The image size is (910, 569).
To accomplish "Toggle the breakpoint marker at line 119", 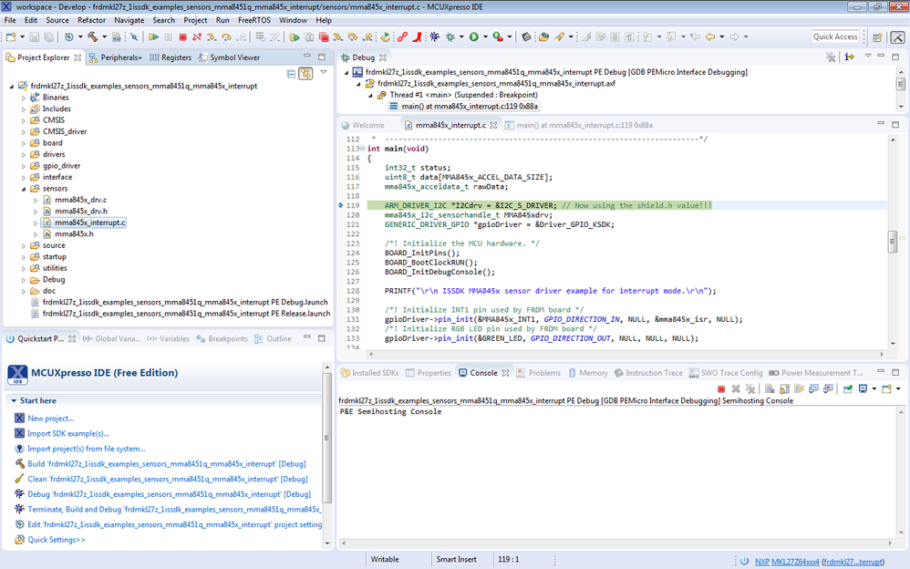I will coord(341,206).
